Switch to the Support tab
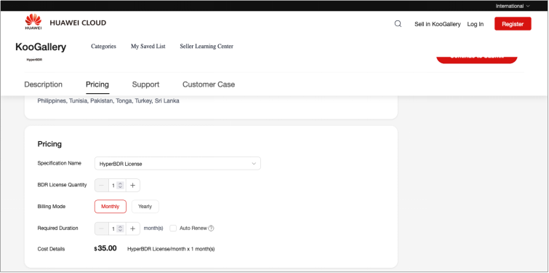Image resolution: width=549 pixels, height=273 pixels. point(145,84)
